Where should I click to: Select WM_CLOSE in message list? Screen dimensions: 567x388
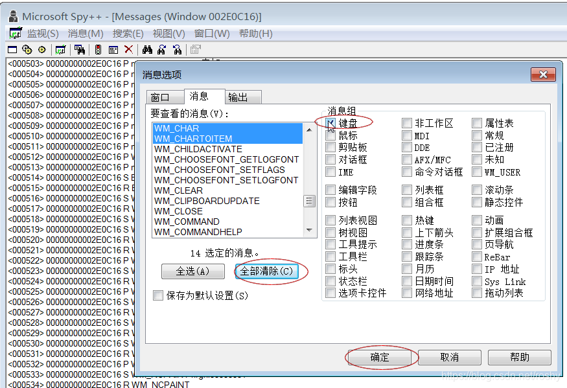228,211
